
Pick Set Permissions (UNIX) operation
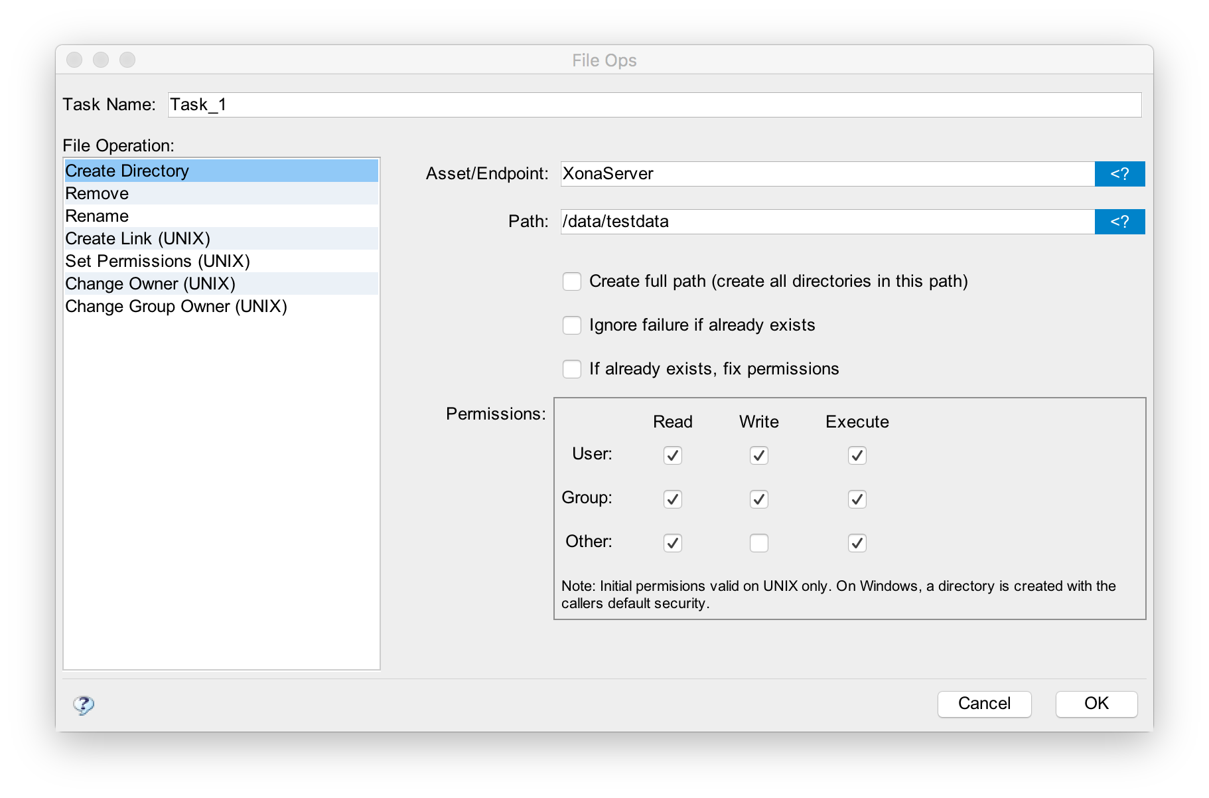click(x=157, y=262)
